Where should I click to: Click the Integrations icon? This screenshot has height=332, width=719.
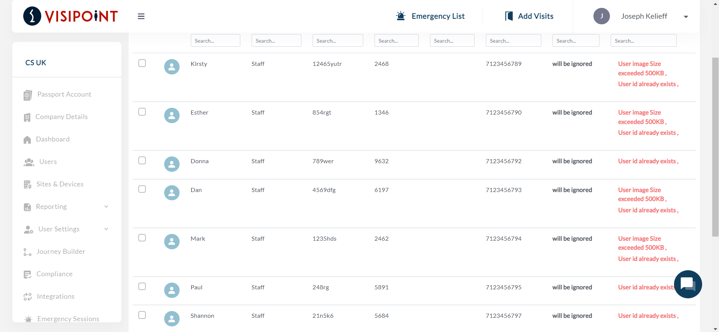[27, 297]
